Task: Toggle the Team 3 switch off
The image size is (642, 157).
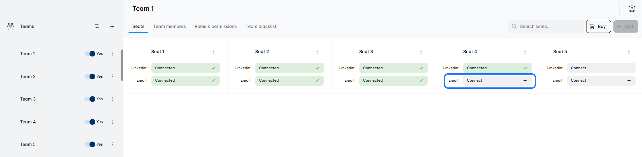Action: point(90,99)
